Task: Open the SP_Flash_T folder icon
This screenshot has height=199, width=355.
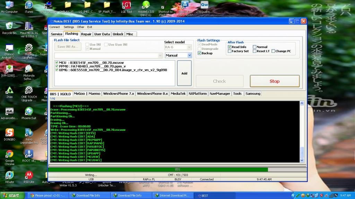Action: pyautogui.click(x=107, y=7)
